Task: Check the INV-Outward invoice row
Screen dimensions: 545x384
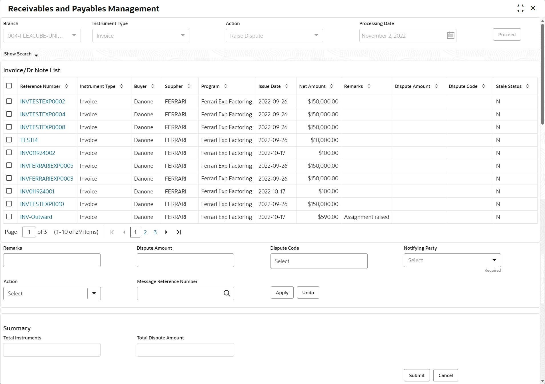Action: point(9,217)
